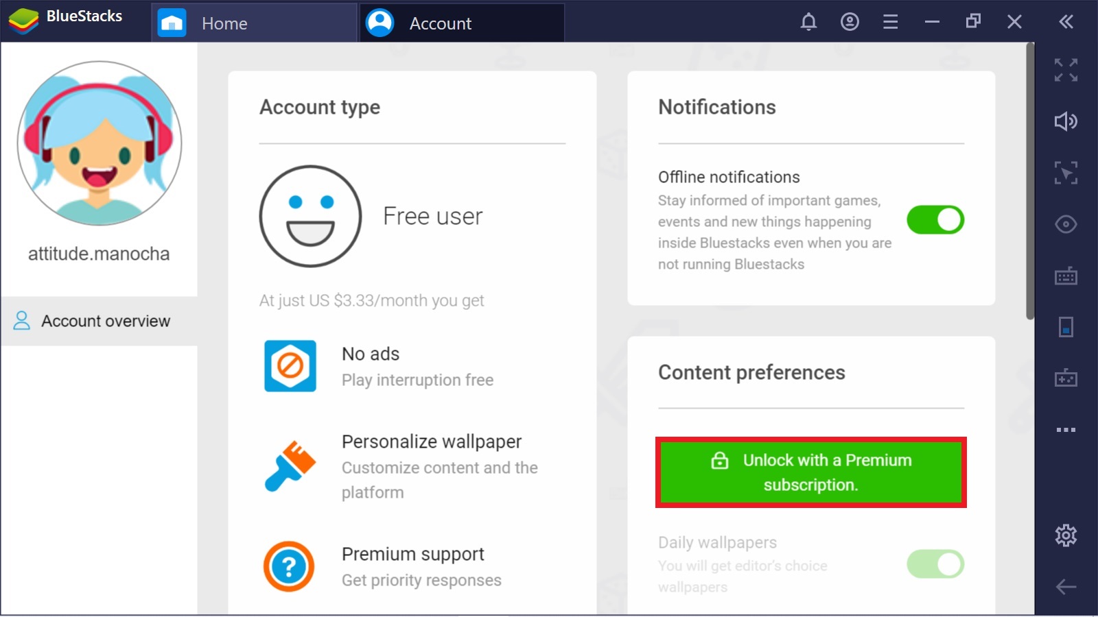The image size is (1098, 617).
Task: Open settings with the gear icon
Action: (1066, 535)
